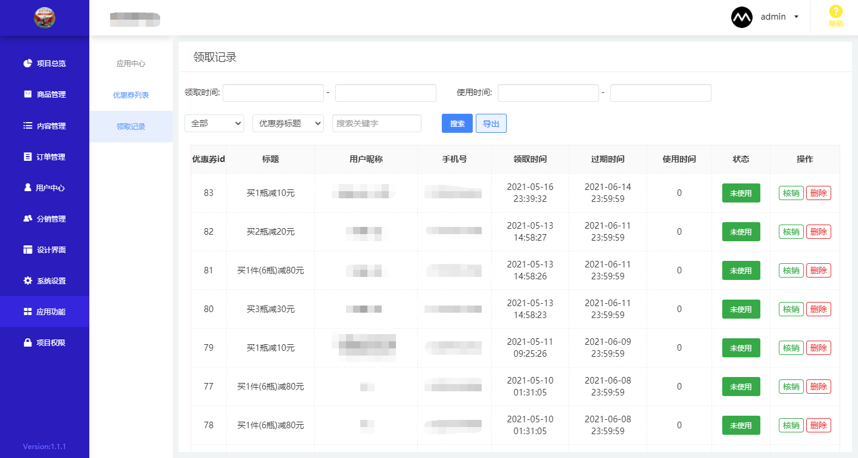Screen dimensions: 858x458
Task: Click 核销 for coupon 77
Action: [791, 387]
